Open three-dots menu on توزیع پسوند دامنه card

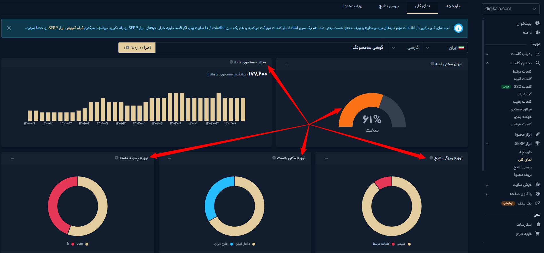click(12, 158)
